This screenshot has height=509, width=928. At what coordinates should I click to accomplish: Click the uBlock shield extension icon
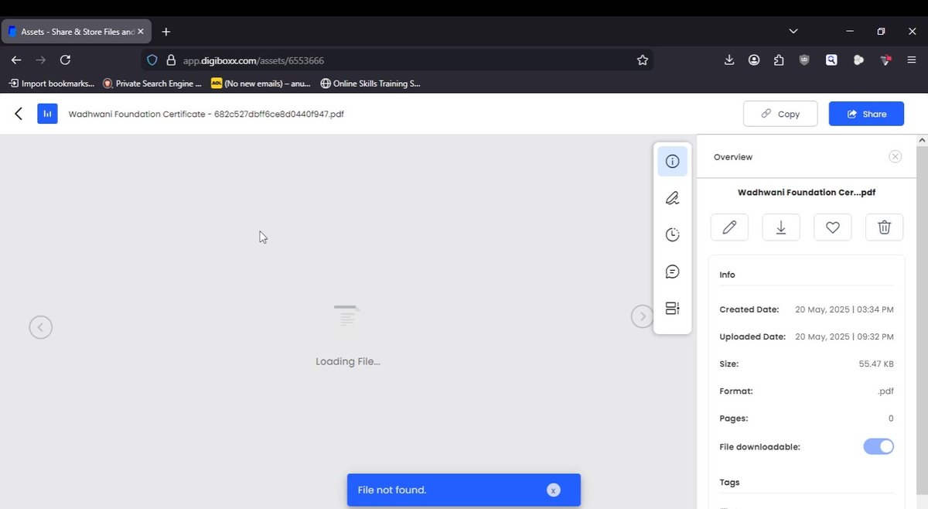click(804, 60)
